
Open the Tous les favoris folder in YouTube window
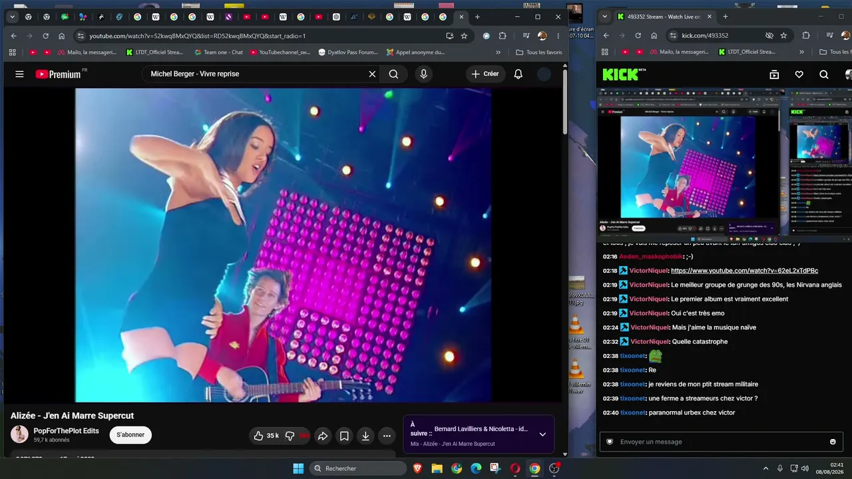click(x=539, y=52)
